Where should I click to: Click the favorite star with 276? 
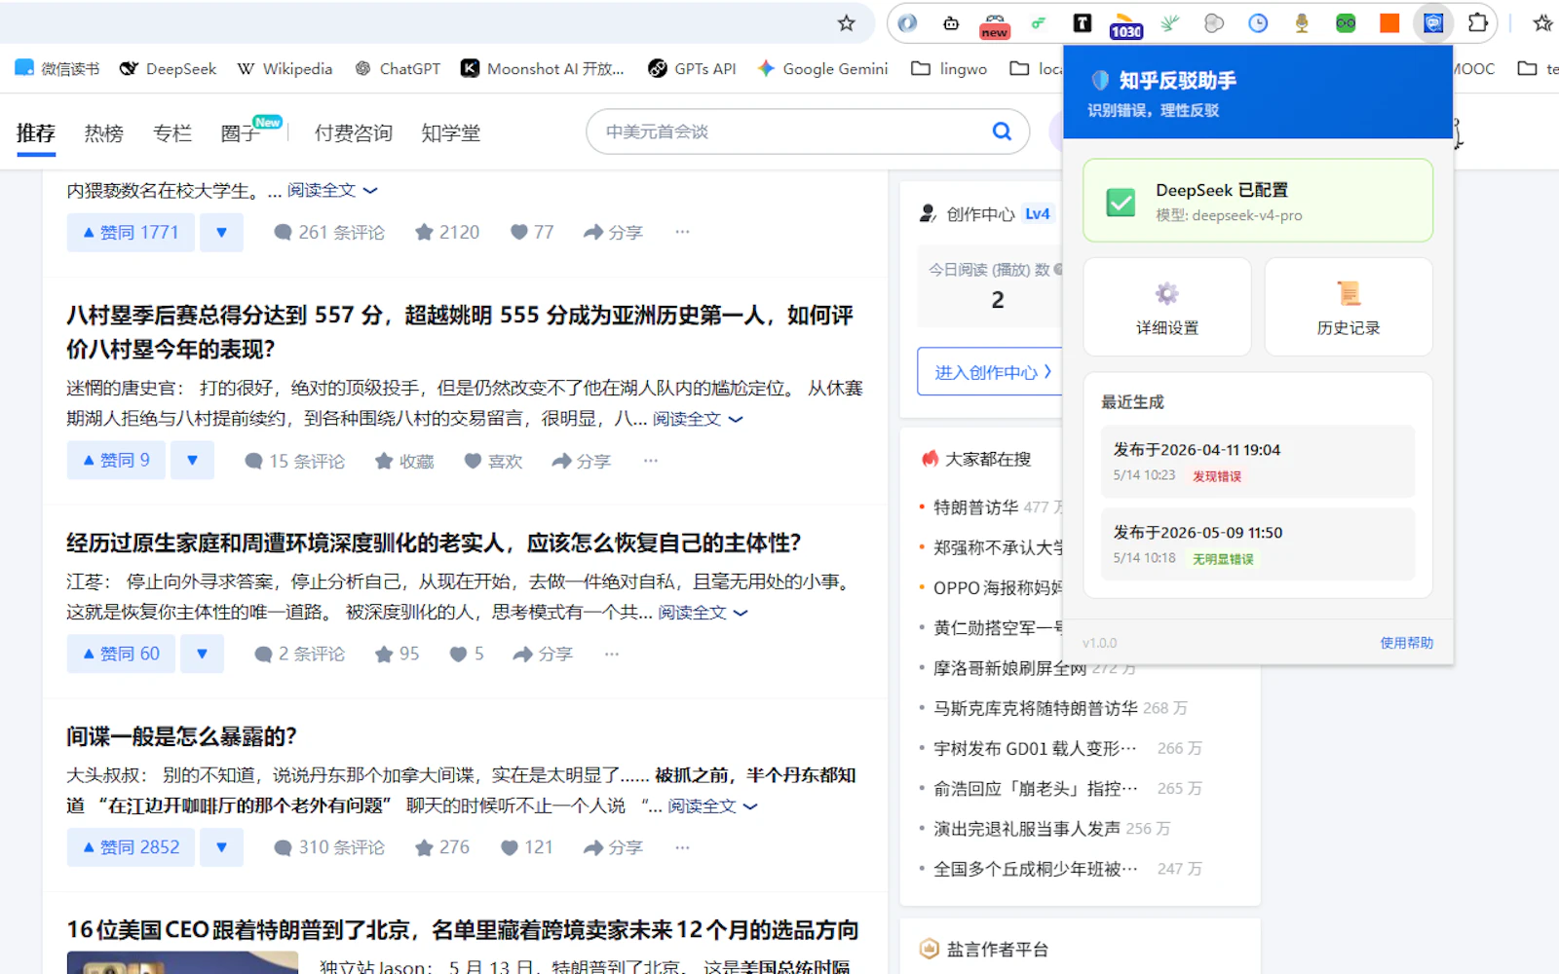442,848
